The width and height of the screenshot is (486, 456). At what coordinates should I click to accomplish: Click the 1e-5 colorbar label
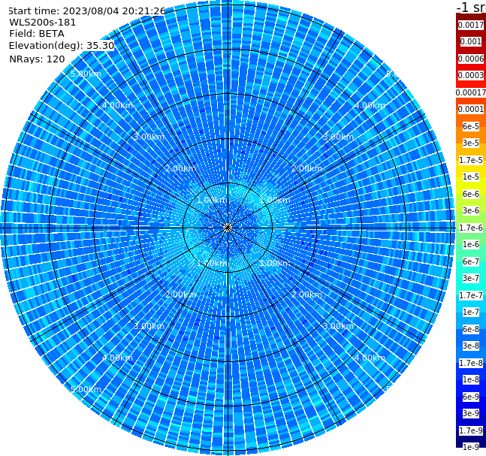[471, 177]
